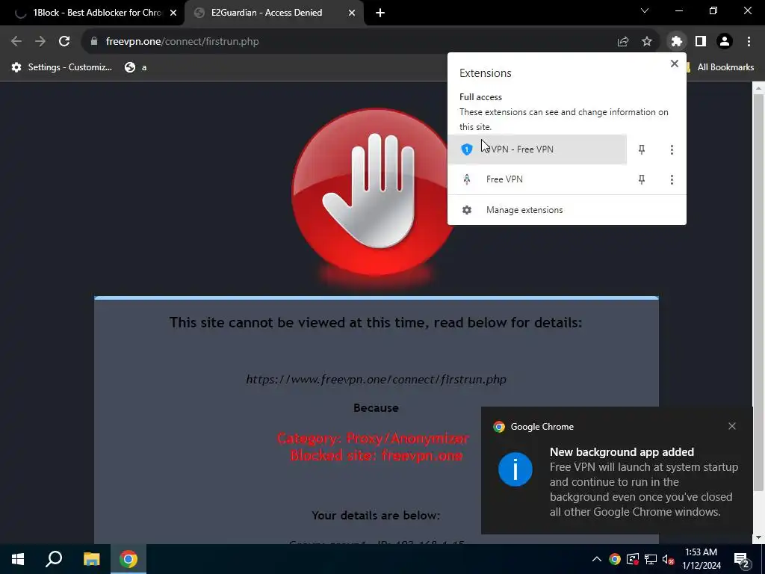The width and height of the screenshot is (765, 574).
Task: Pin the Free VPN rocket extension
Action: point(642,179)
